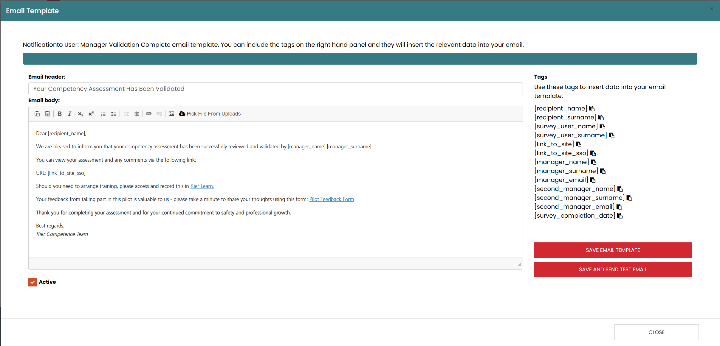The width and height of the screenshot is (720, 346).
Task: Click Save Email Template button
Action: click(613, 250)
